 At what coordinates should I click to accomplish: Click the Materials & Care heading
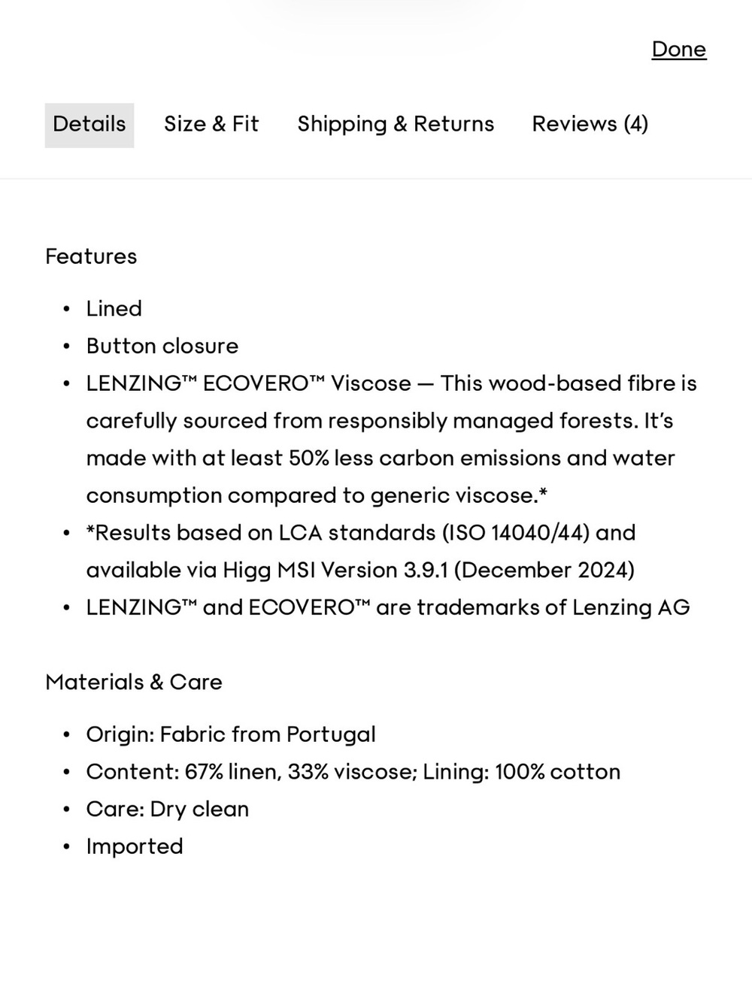click(134, 682)
